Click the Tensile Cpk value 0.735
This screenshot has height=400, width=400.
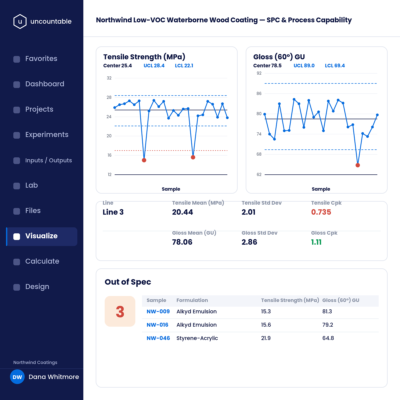click(x=321, y=212)
